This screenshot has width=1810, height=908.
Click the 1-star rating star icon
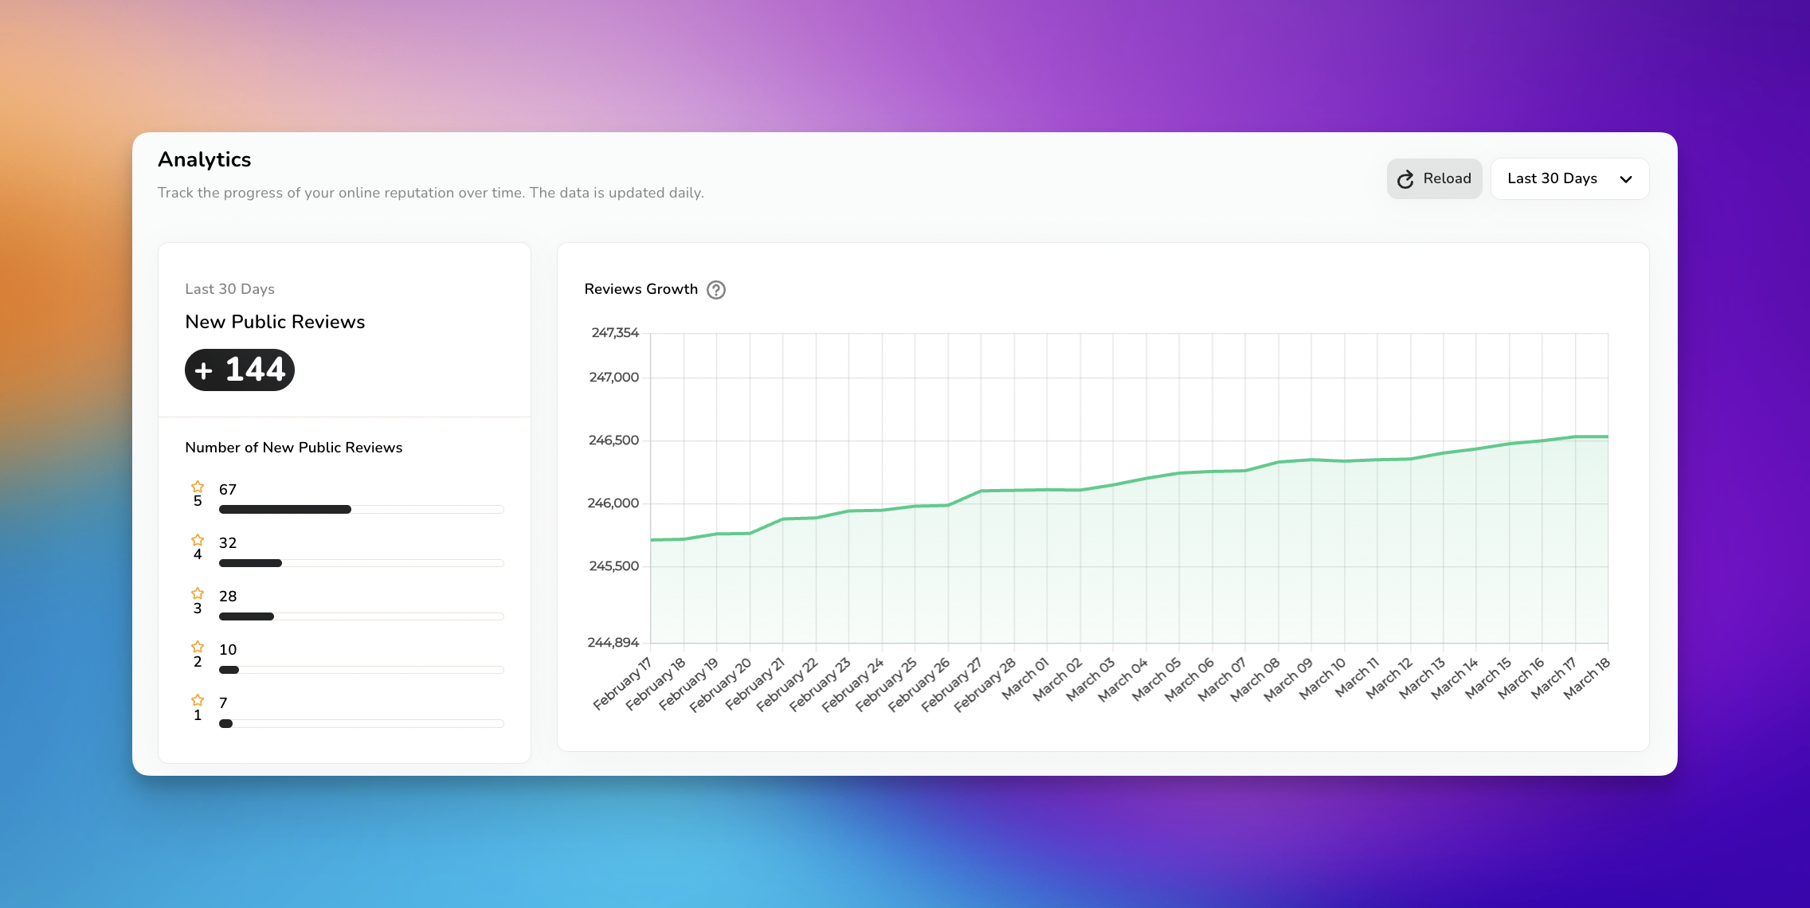[x=198, y=700]
